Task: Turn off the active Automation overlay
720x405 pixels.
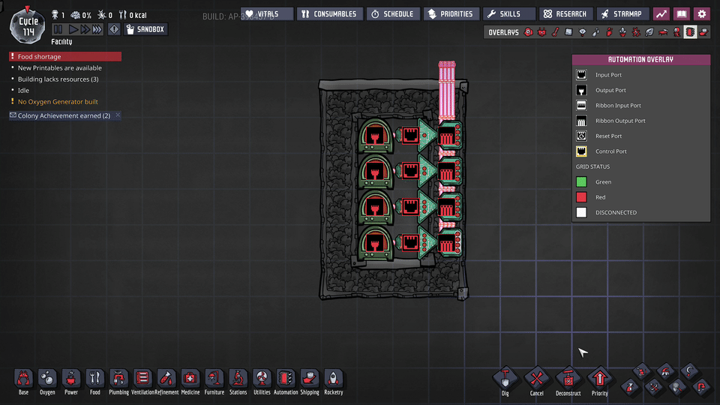Action: coord(690,32)
